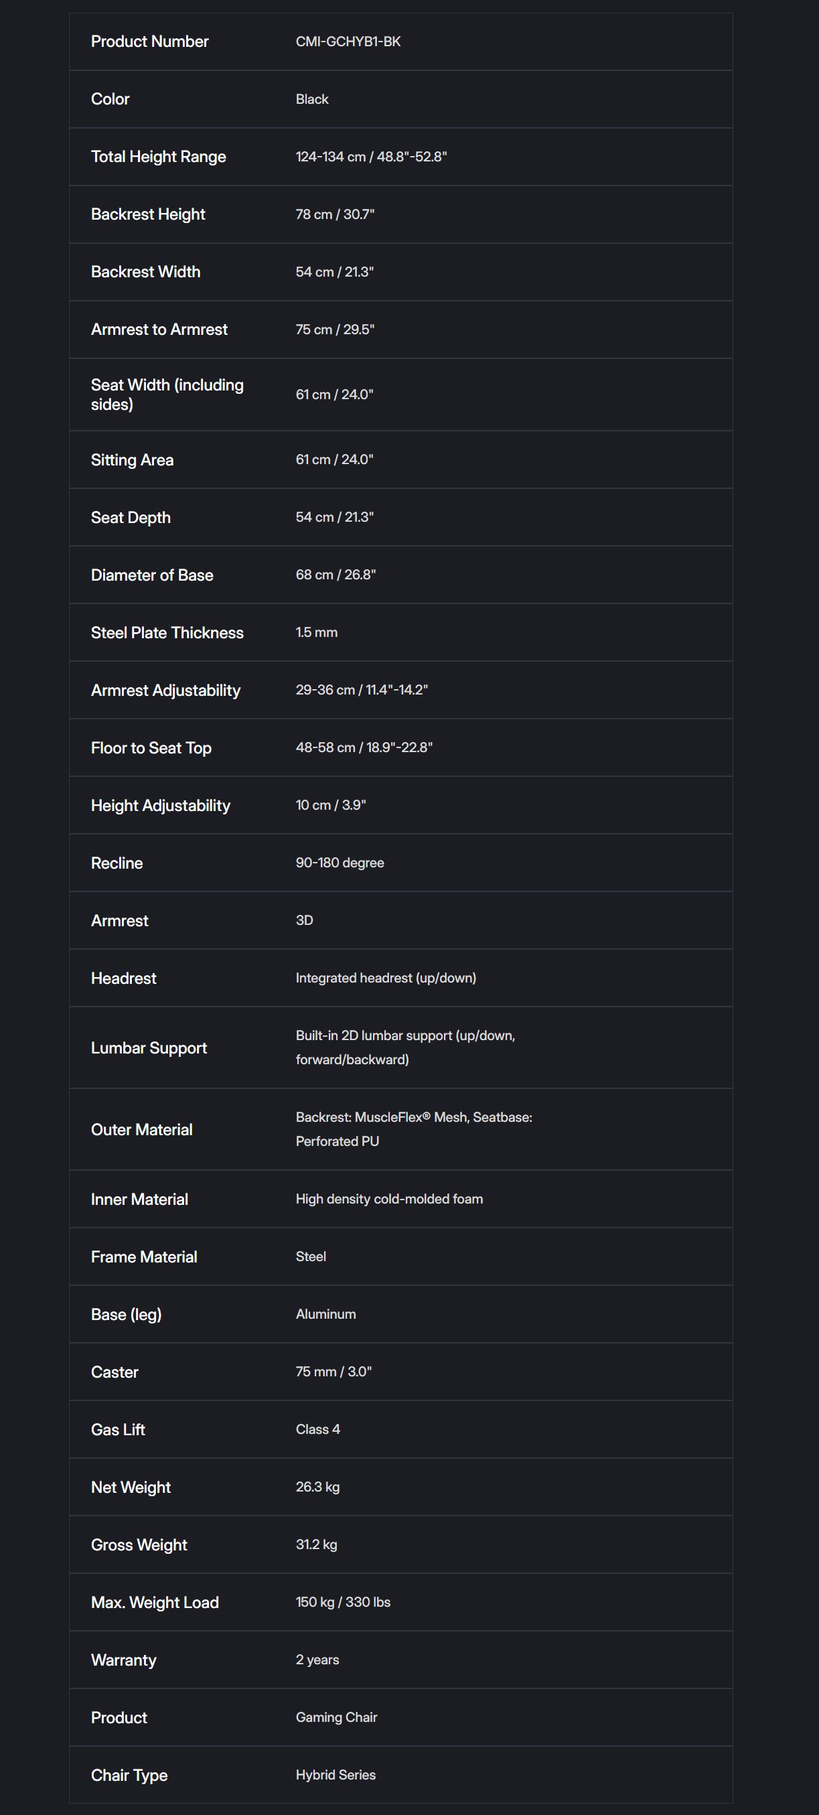This screenshot has height=1815, width=819.
Task: Select the Floor to Seat Top label
Action: (151, 747)
